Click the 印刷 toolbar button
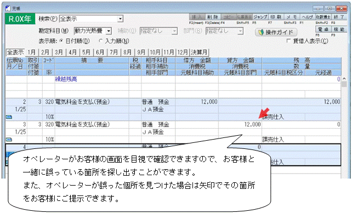Screen dimensions: 352x219 click(276, 17)
